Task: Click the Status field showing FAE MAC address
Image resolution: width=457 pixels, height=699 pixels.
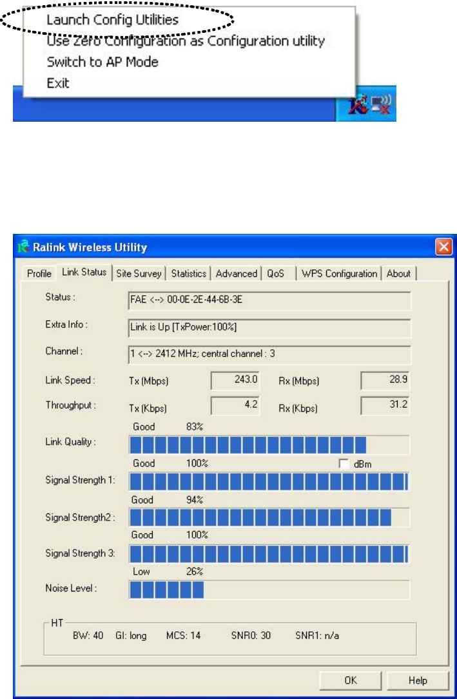Action: pos(269,300)
